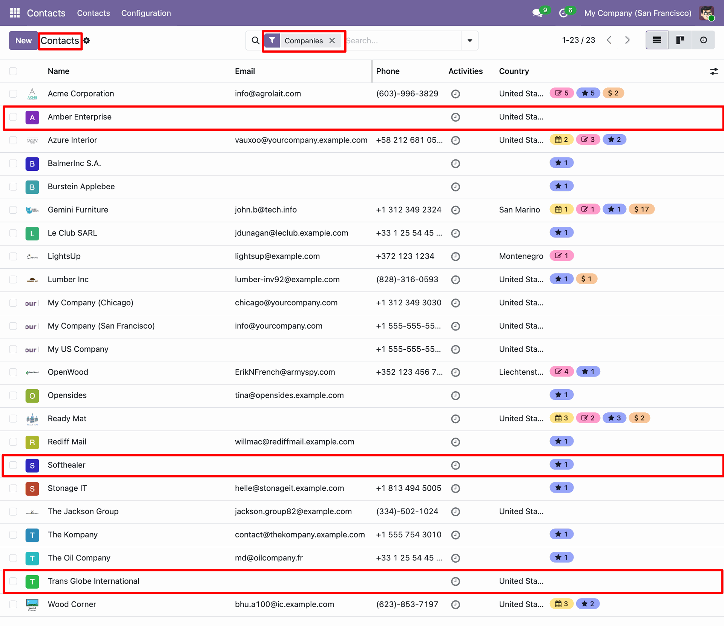Click the search magnifier icon
Screen dimensions: 724x626
tap(255, 40)
